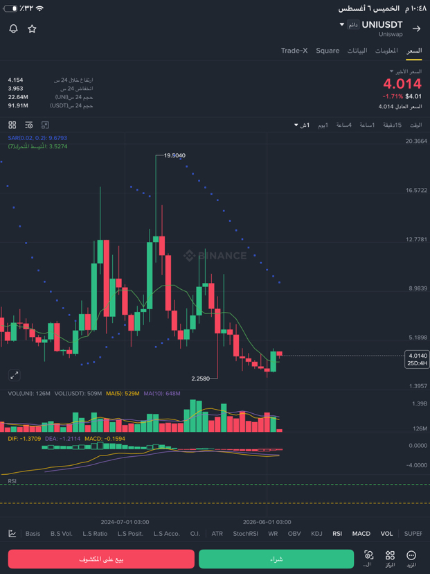The width and height of the screenshot is (430, 574).
Task: Switch to the المعلومات tab
Action: pyautogui.click(x=386, y=51)
